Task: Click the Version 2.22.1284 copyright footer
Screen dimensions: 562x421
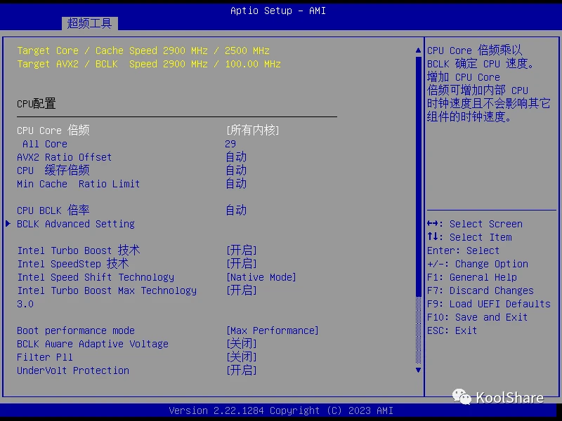Action: pos(281,410)
